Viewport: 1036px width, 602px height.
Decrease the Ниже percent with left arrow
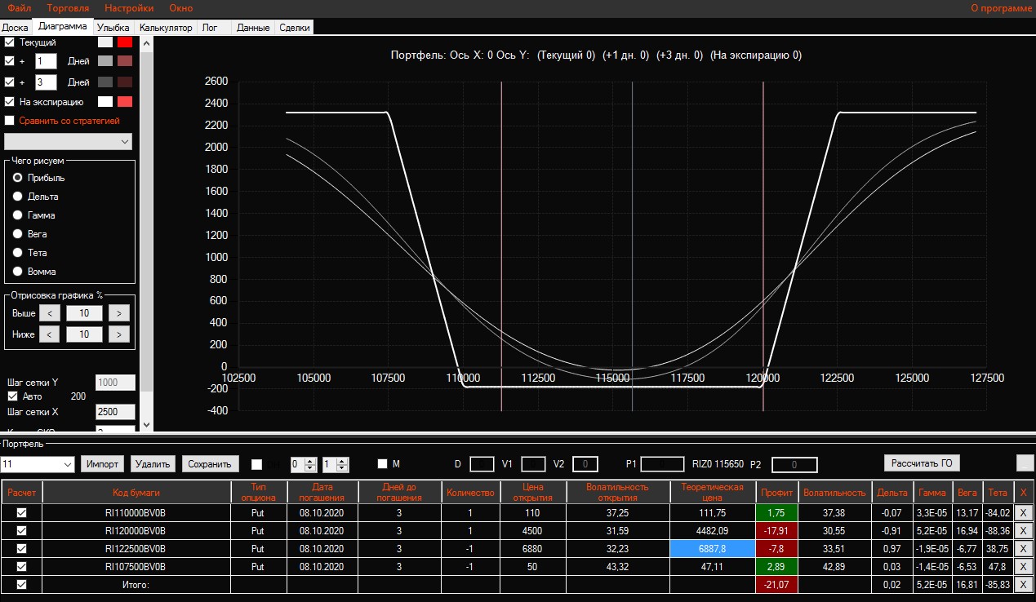coord(49,334)
